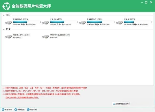Click the 磁盘 section heading
Viewport: 155px width, 112px height.
8,29
